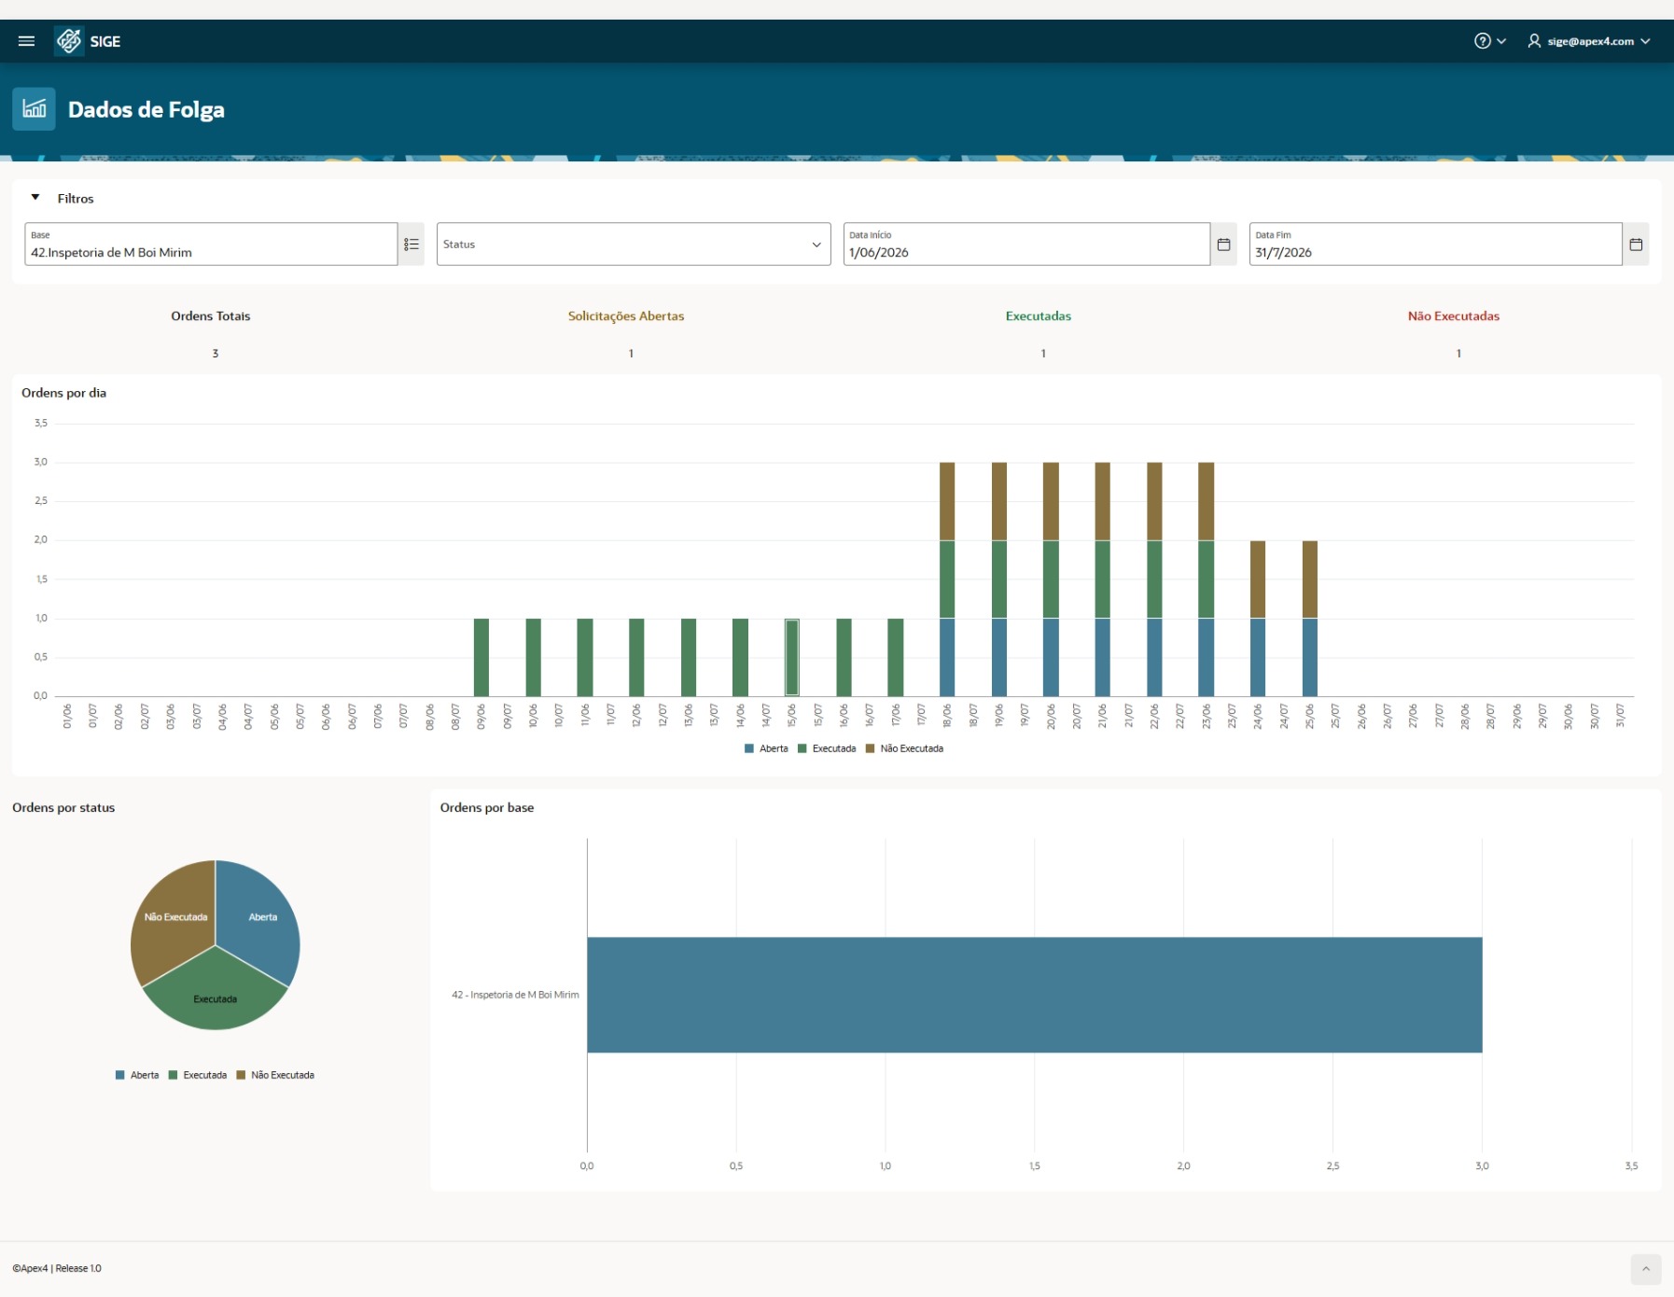
Task: Select the 42 - Inspetoria de M Boi Mirim horizontal bar
Action: click(x=1035, y=995)
